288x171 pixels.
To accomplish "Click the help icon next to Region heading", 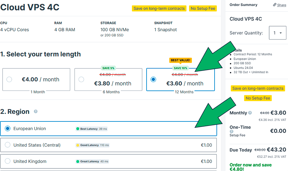I will pyautogui.click(x=36, y=112).
